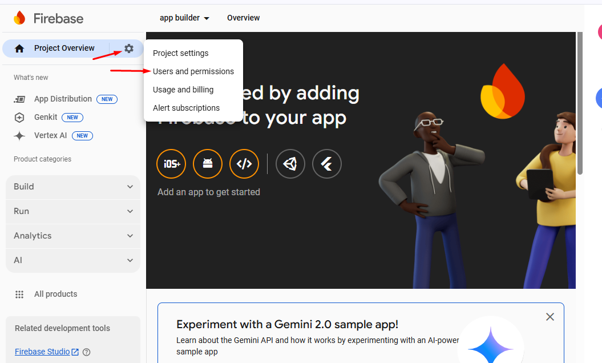Expand the Build category
The width and height of the screenshot is (602, 363).
pos(73,187)
